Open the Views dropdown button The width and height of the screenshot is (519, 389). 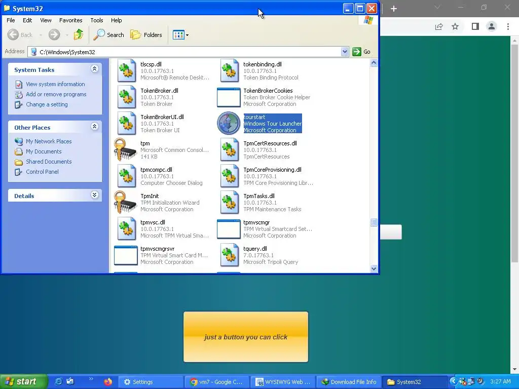(181, 35)
